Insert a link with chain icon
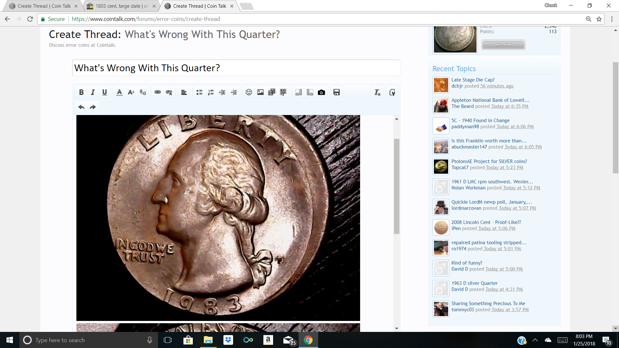619x348 pixels. tap(157, 92)
